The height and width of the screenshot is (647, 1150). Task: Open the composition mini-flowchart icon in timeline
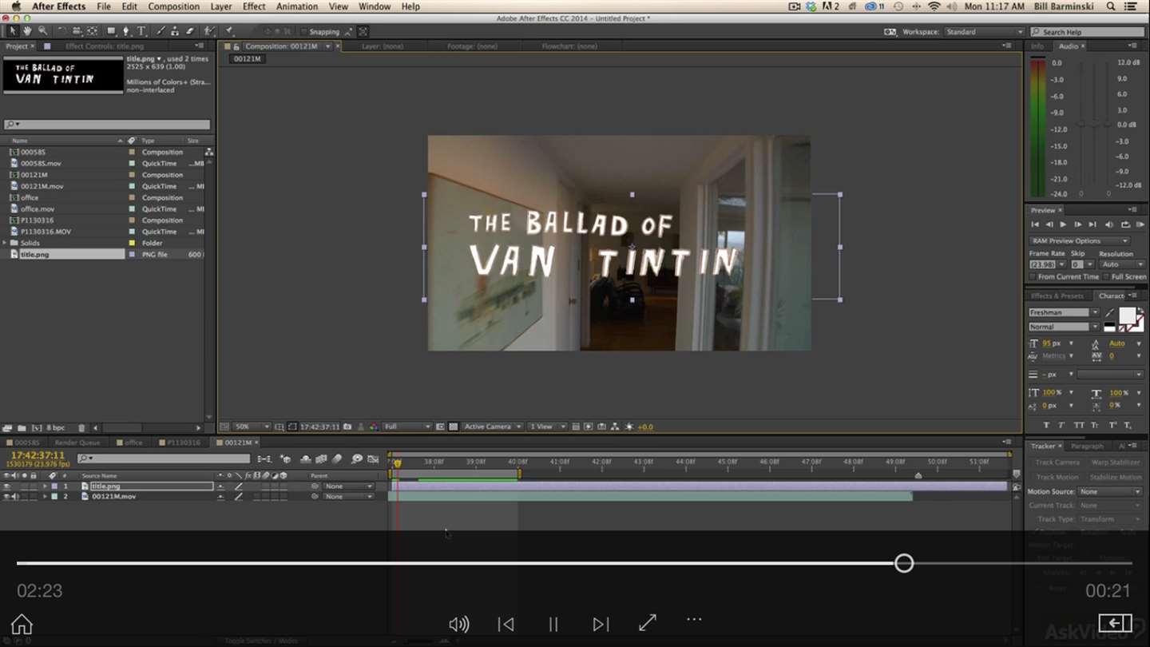pos(264,459)
